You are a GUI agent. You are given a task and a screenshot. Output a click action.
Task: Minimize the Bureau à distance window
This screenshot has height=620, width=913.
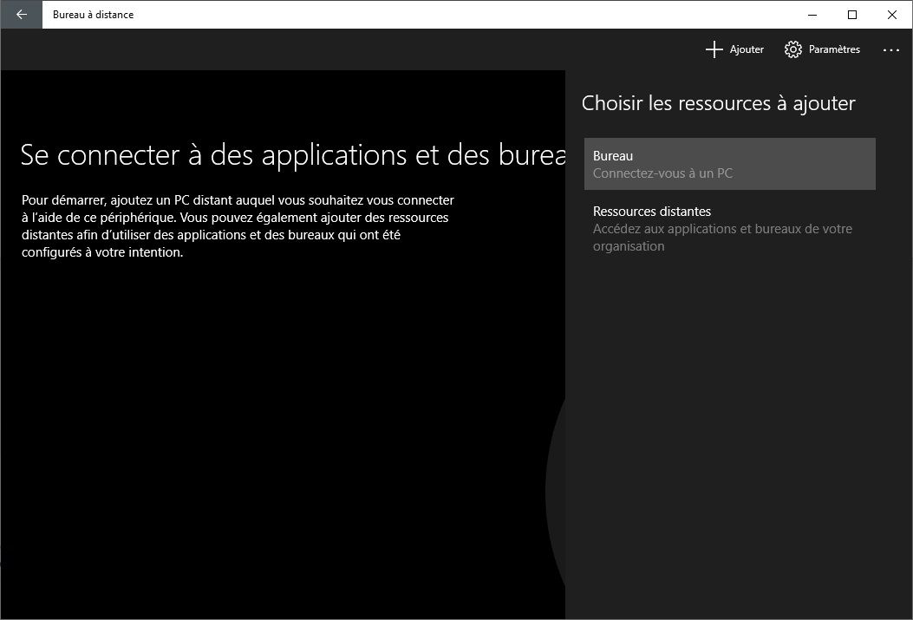[x=812, y=15]
